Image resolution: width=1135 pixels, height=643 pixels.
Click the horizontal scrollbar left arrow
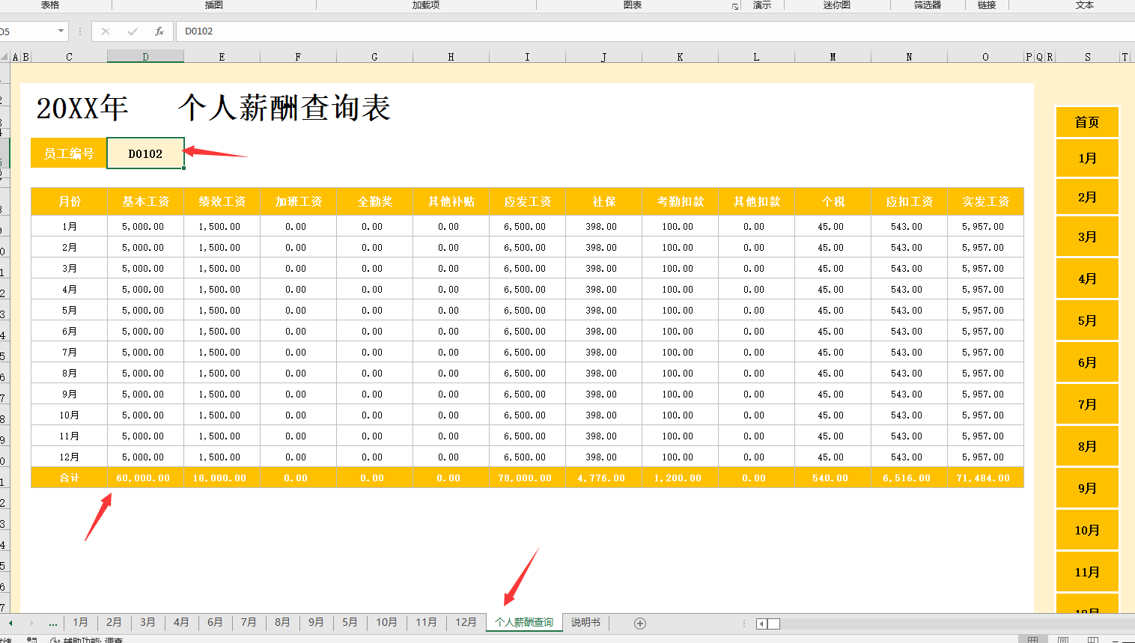(761, 624)
